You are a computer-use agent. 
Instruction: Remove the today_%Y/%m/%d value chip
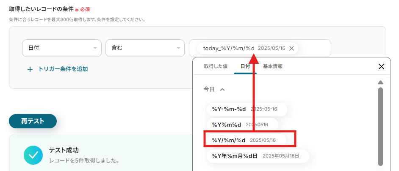(x=291, y=49)
